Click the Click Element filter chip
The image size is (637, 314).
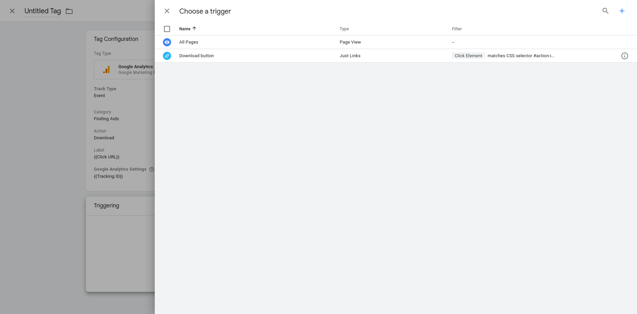click(x=468, y=56)
